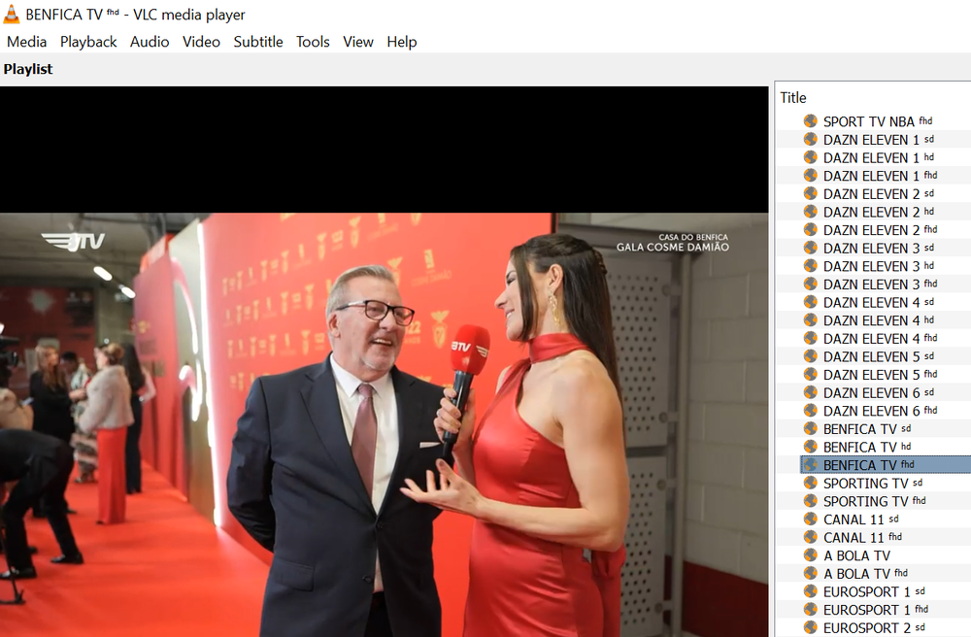Select BENFICA TV hd in playlist

click(867, 447)
